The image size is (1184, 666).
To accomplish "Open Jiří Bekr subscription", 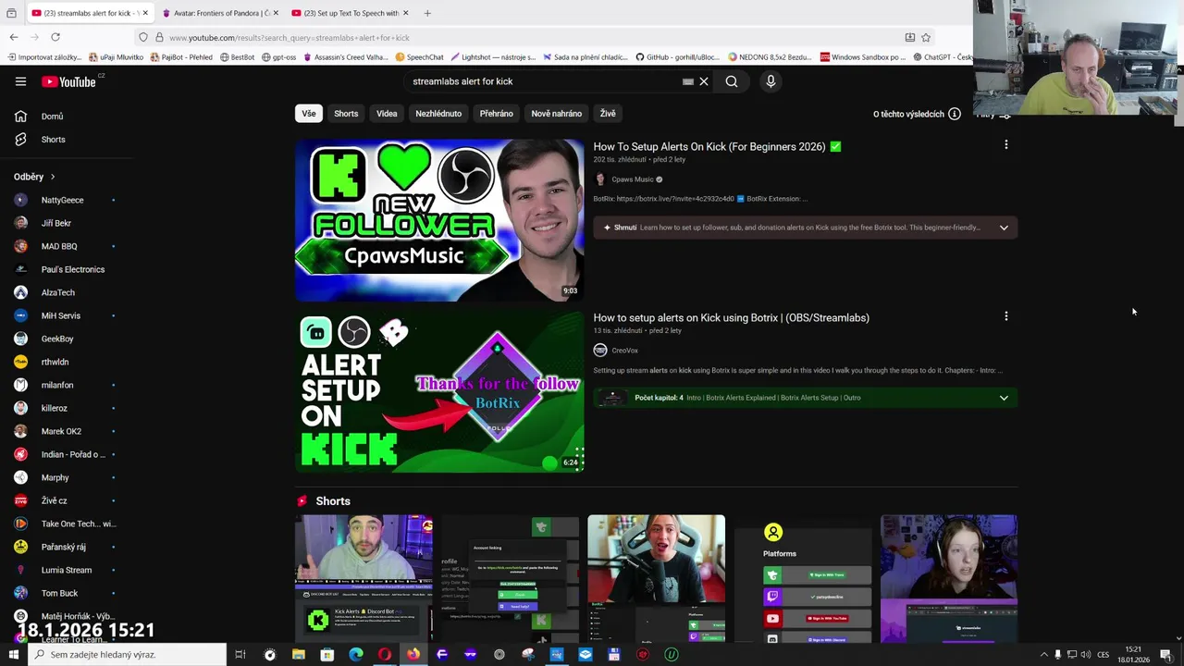I will (x=56, y=223).
